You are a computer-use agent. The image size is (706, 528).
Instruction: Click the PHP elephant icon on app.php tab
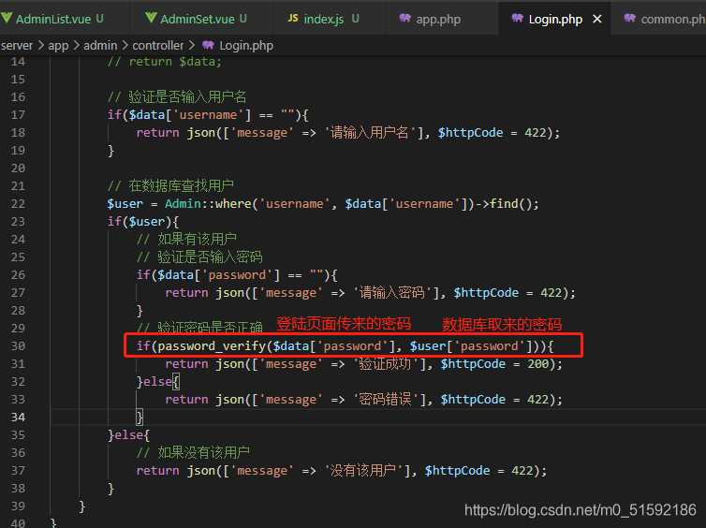click(405, 18)
